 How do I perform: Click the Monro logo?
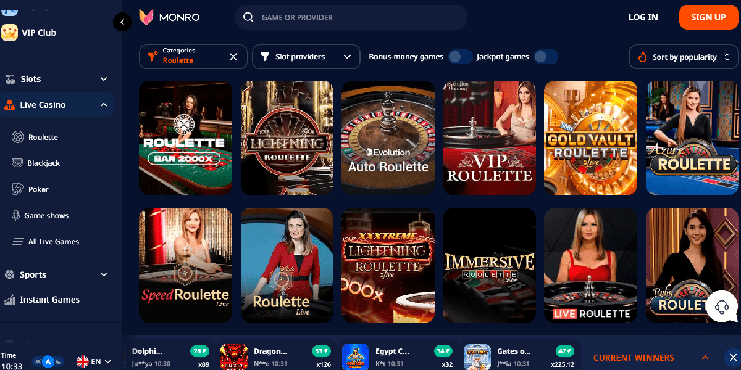(170, 17)
